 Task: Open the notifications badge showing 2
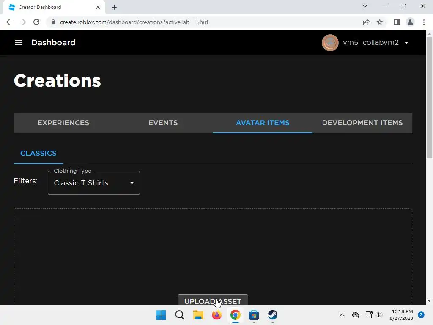tap(421, 315)
